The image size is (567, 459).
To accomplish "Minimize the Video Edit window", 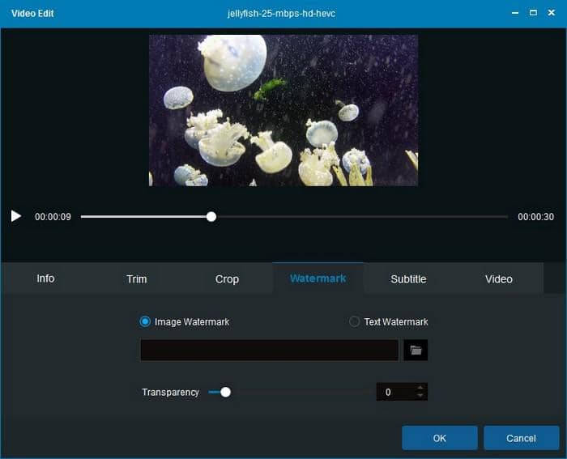I will point(515,13).
